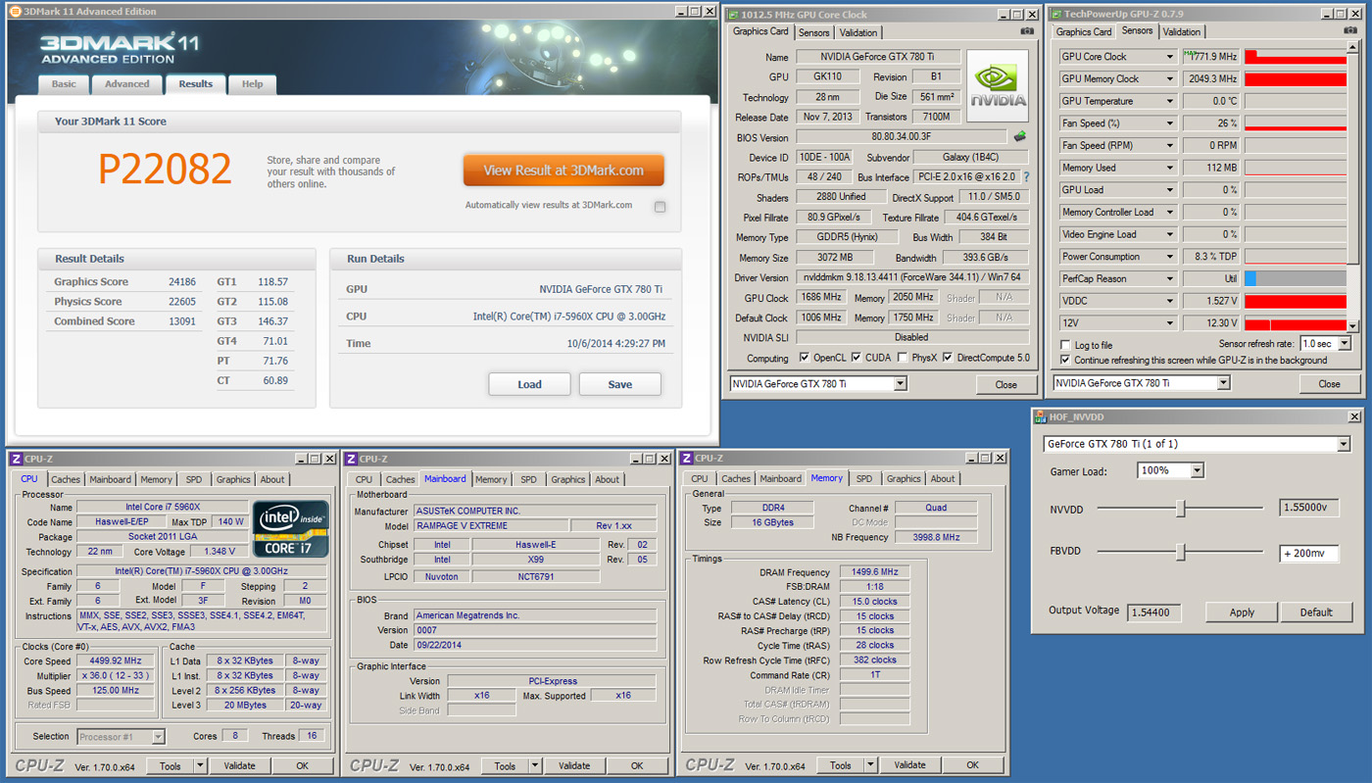Image resolution: width=1372 pixels, height=783 pixels.
Task: Open the GPU Core Clock sensor dropdown
Action: click(1169, 57)
